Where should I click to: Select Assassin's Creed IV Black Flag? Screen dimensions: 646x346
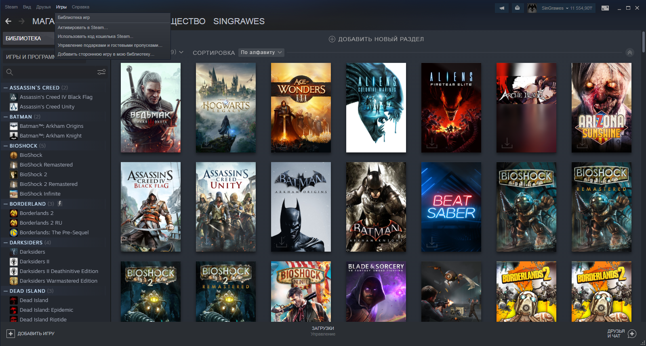(56, 97)
